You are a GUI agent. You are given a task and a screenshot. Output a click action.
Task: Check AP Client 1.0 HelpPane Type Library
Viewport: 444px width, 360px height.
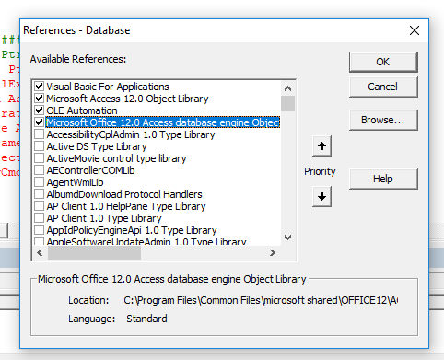pos(39,206)
